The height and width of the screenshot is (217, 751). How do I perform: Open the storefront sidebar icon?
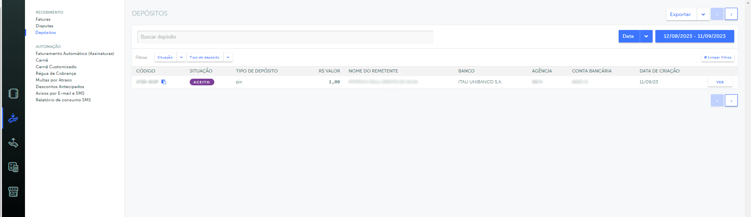[x=13, y=192]
